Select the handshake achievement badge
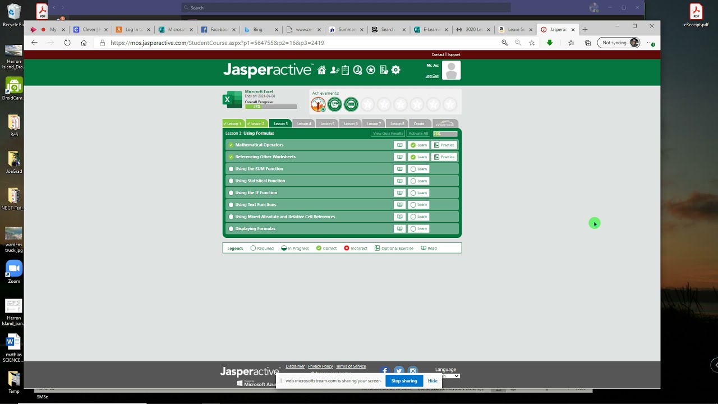 click(334, 104)
